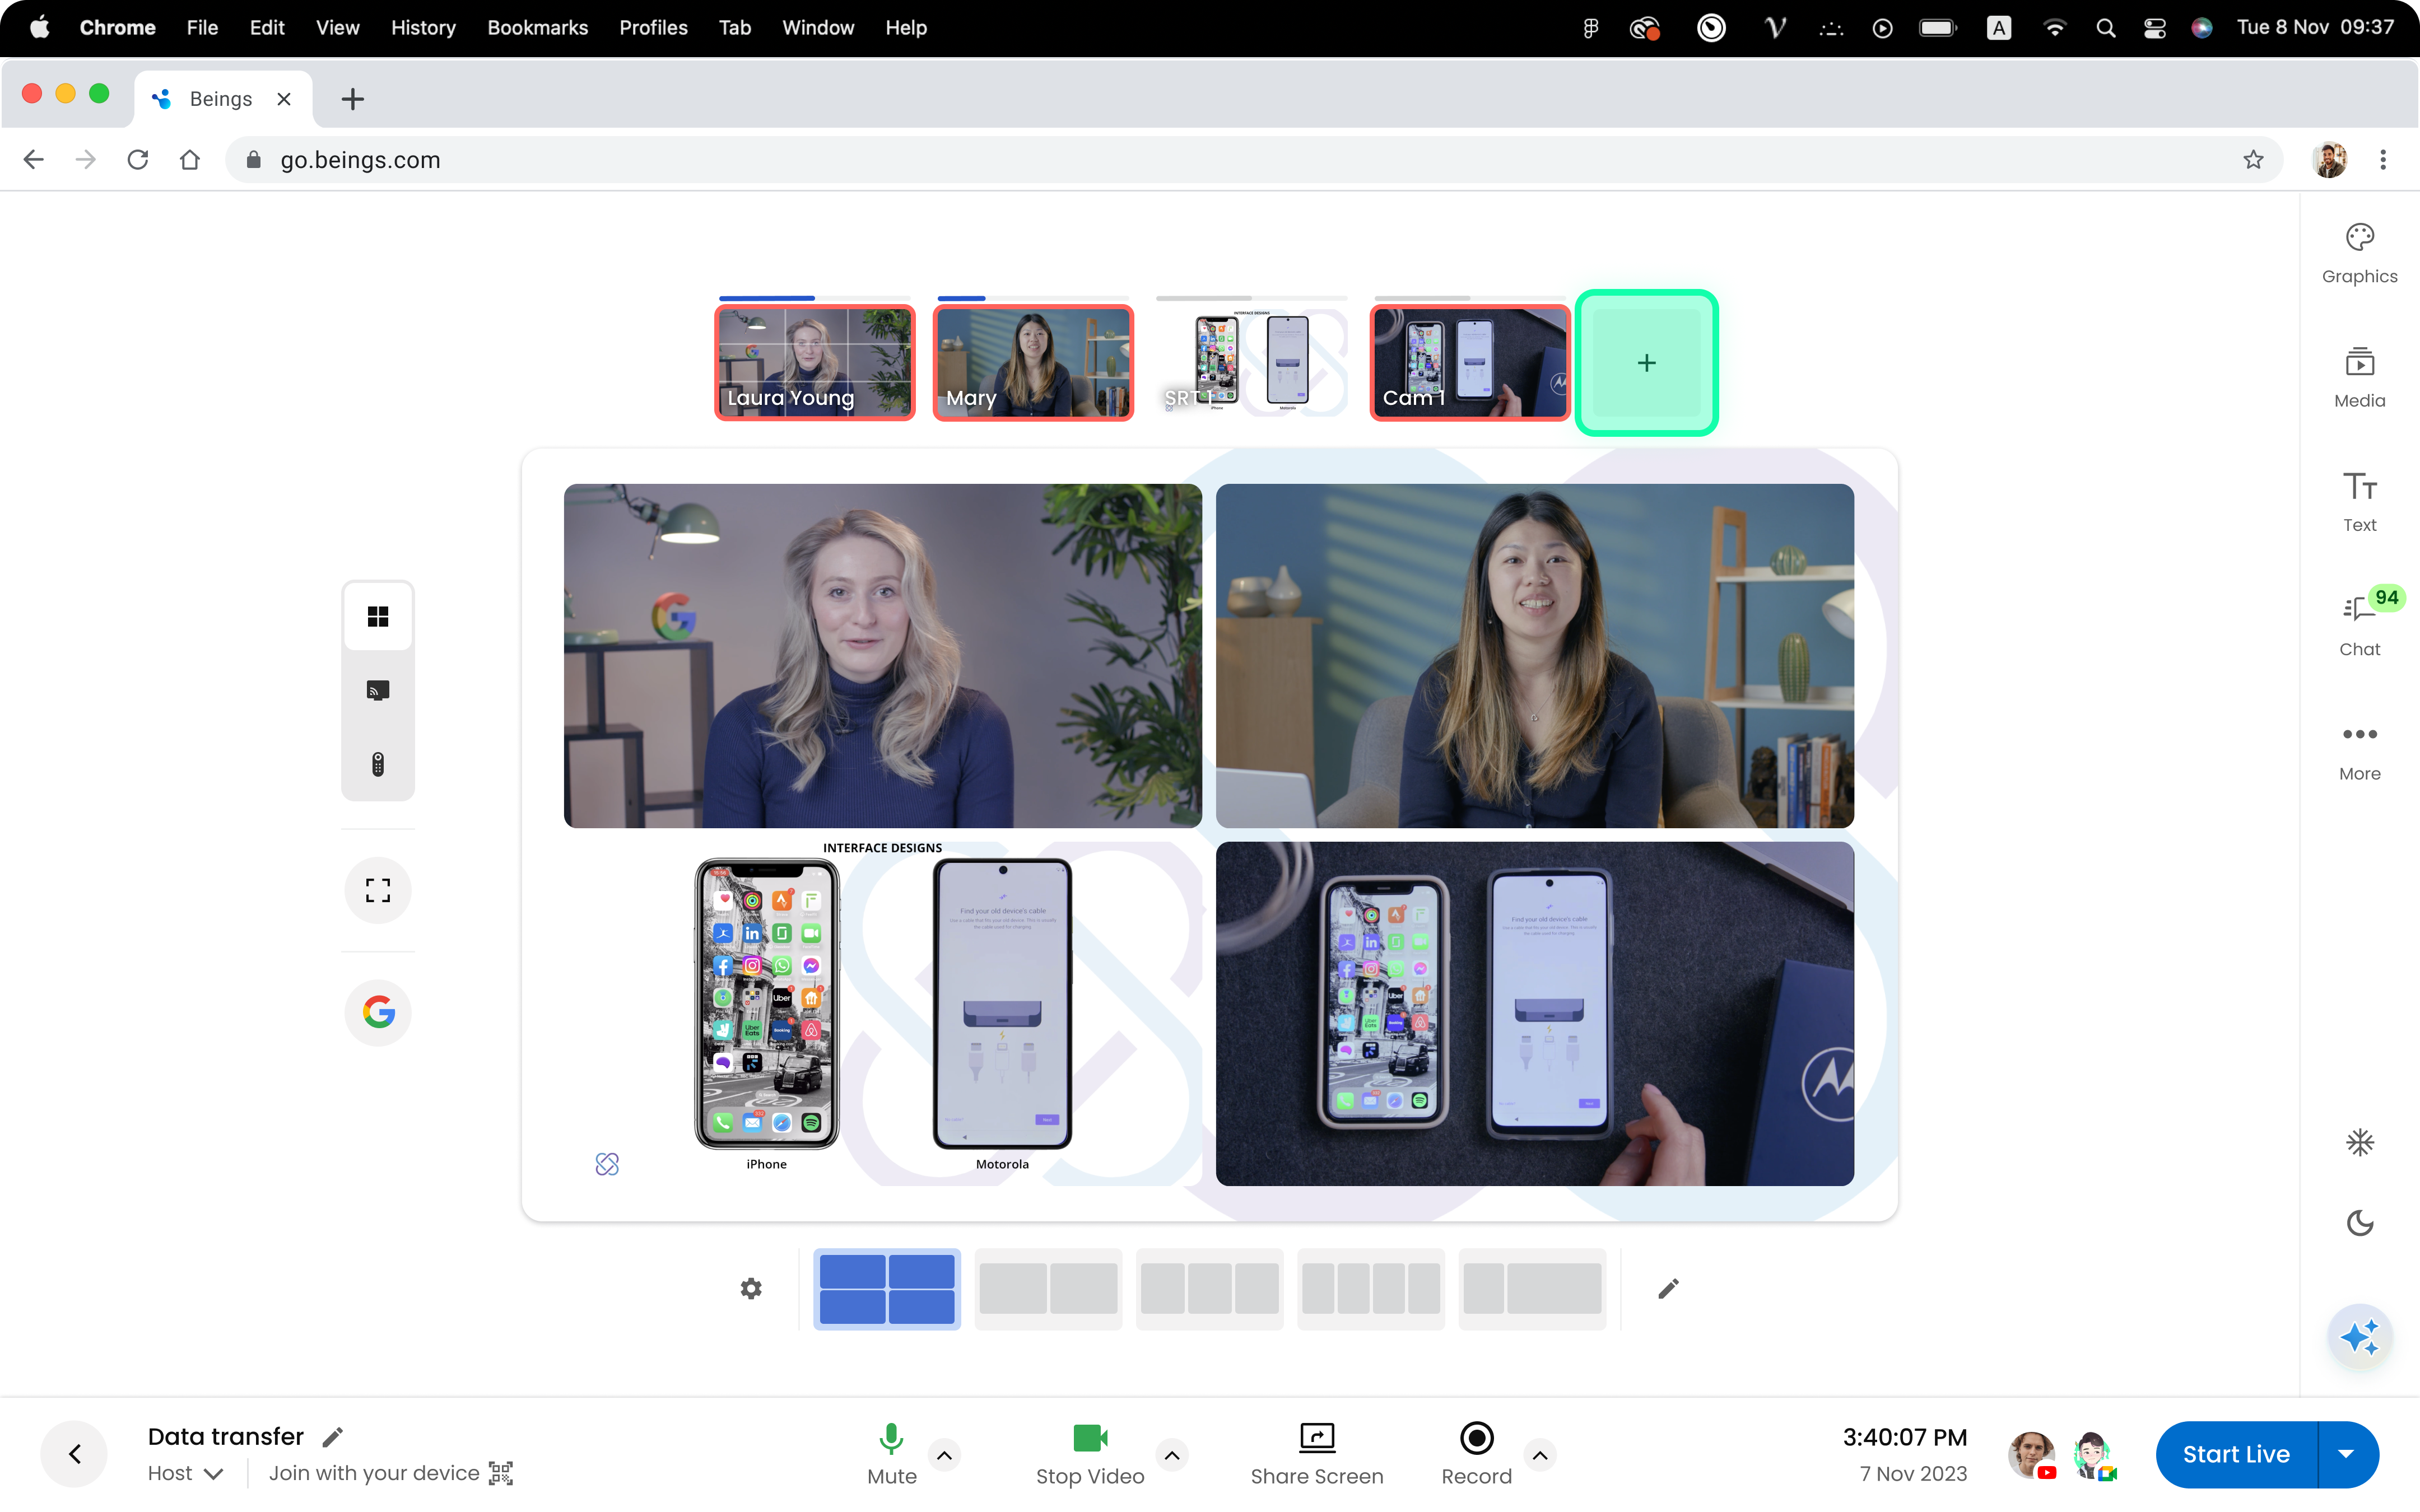Viewport: 2420px width, 1512px height.
Task: Select the two-panel layout
Action: [1048, 1288]
